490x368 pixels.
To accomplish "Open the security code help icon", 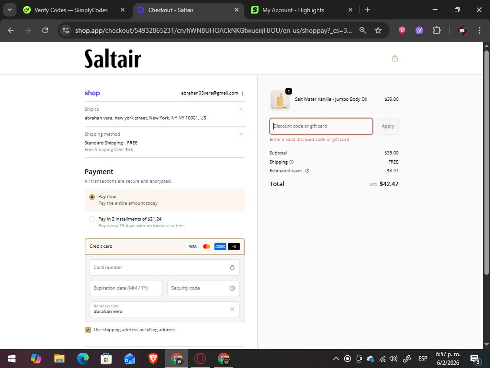I will coord(232,288).
